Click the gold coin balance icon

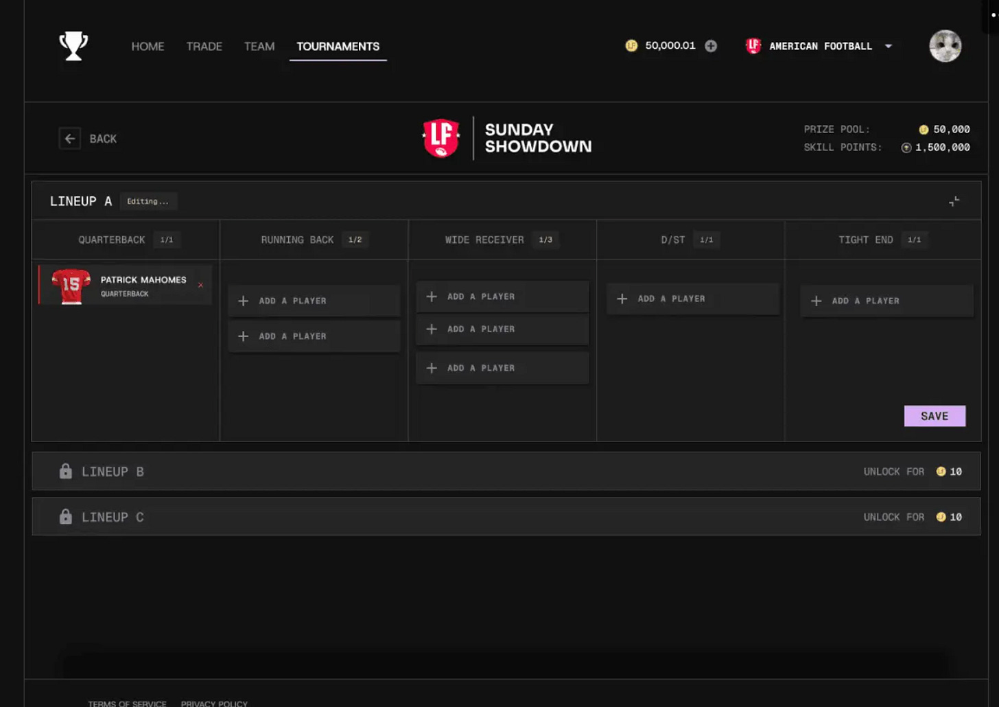pyautogui.click(x=631, y=45)
